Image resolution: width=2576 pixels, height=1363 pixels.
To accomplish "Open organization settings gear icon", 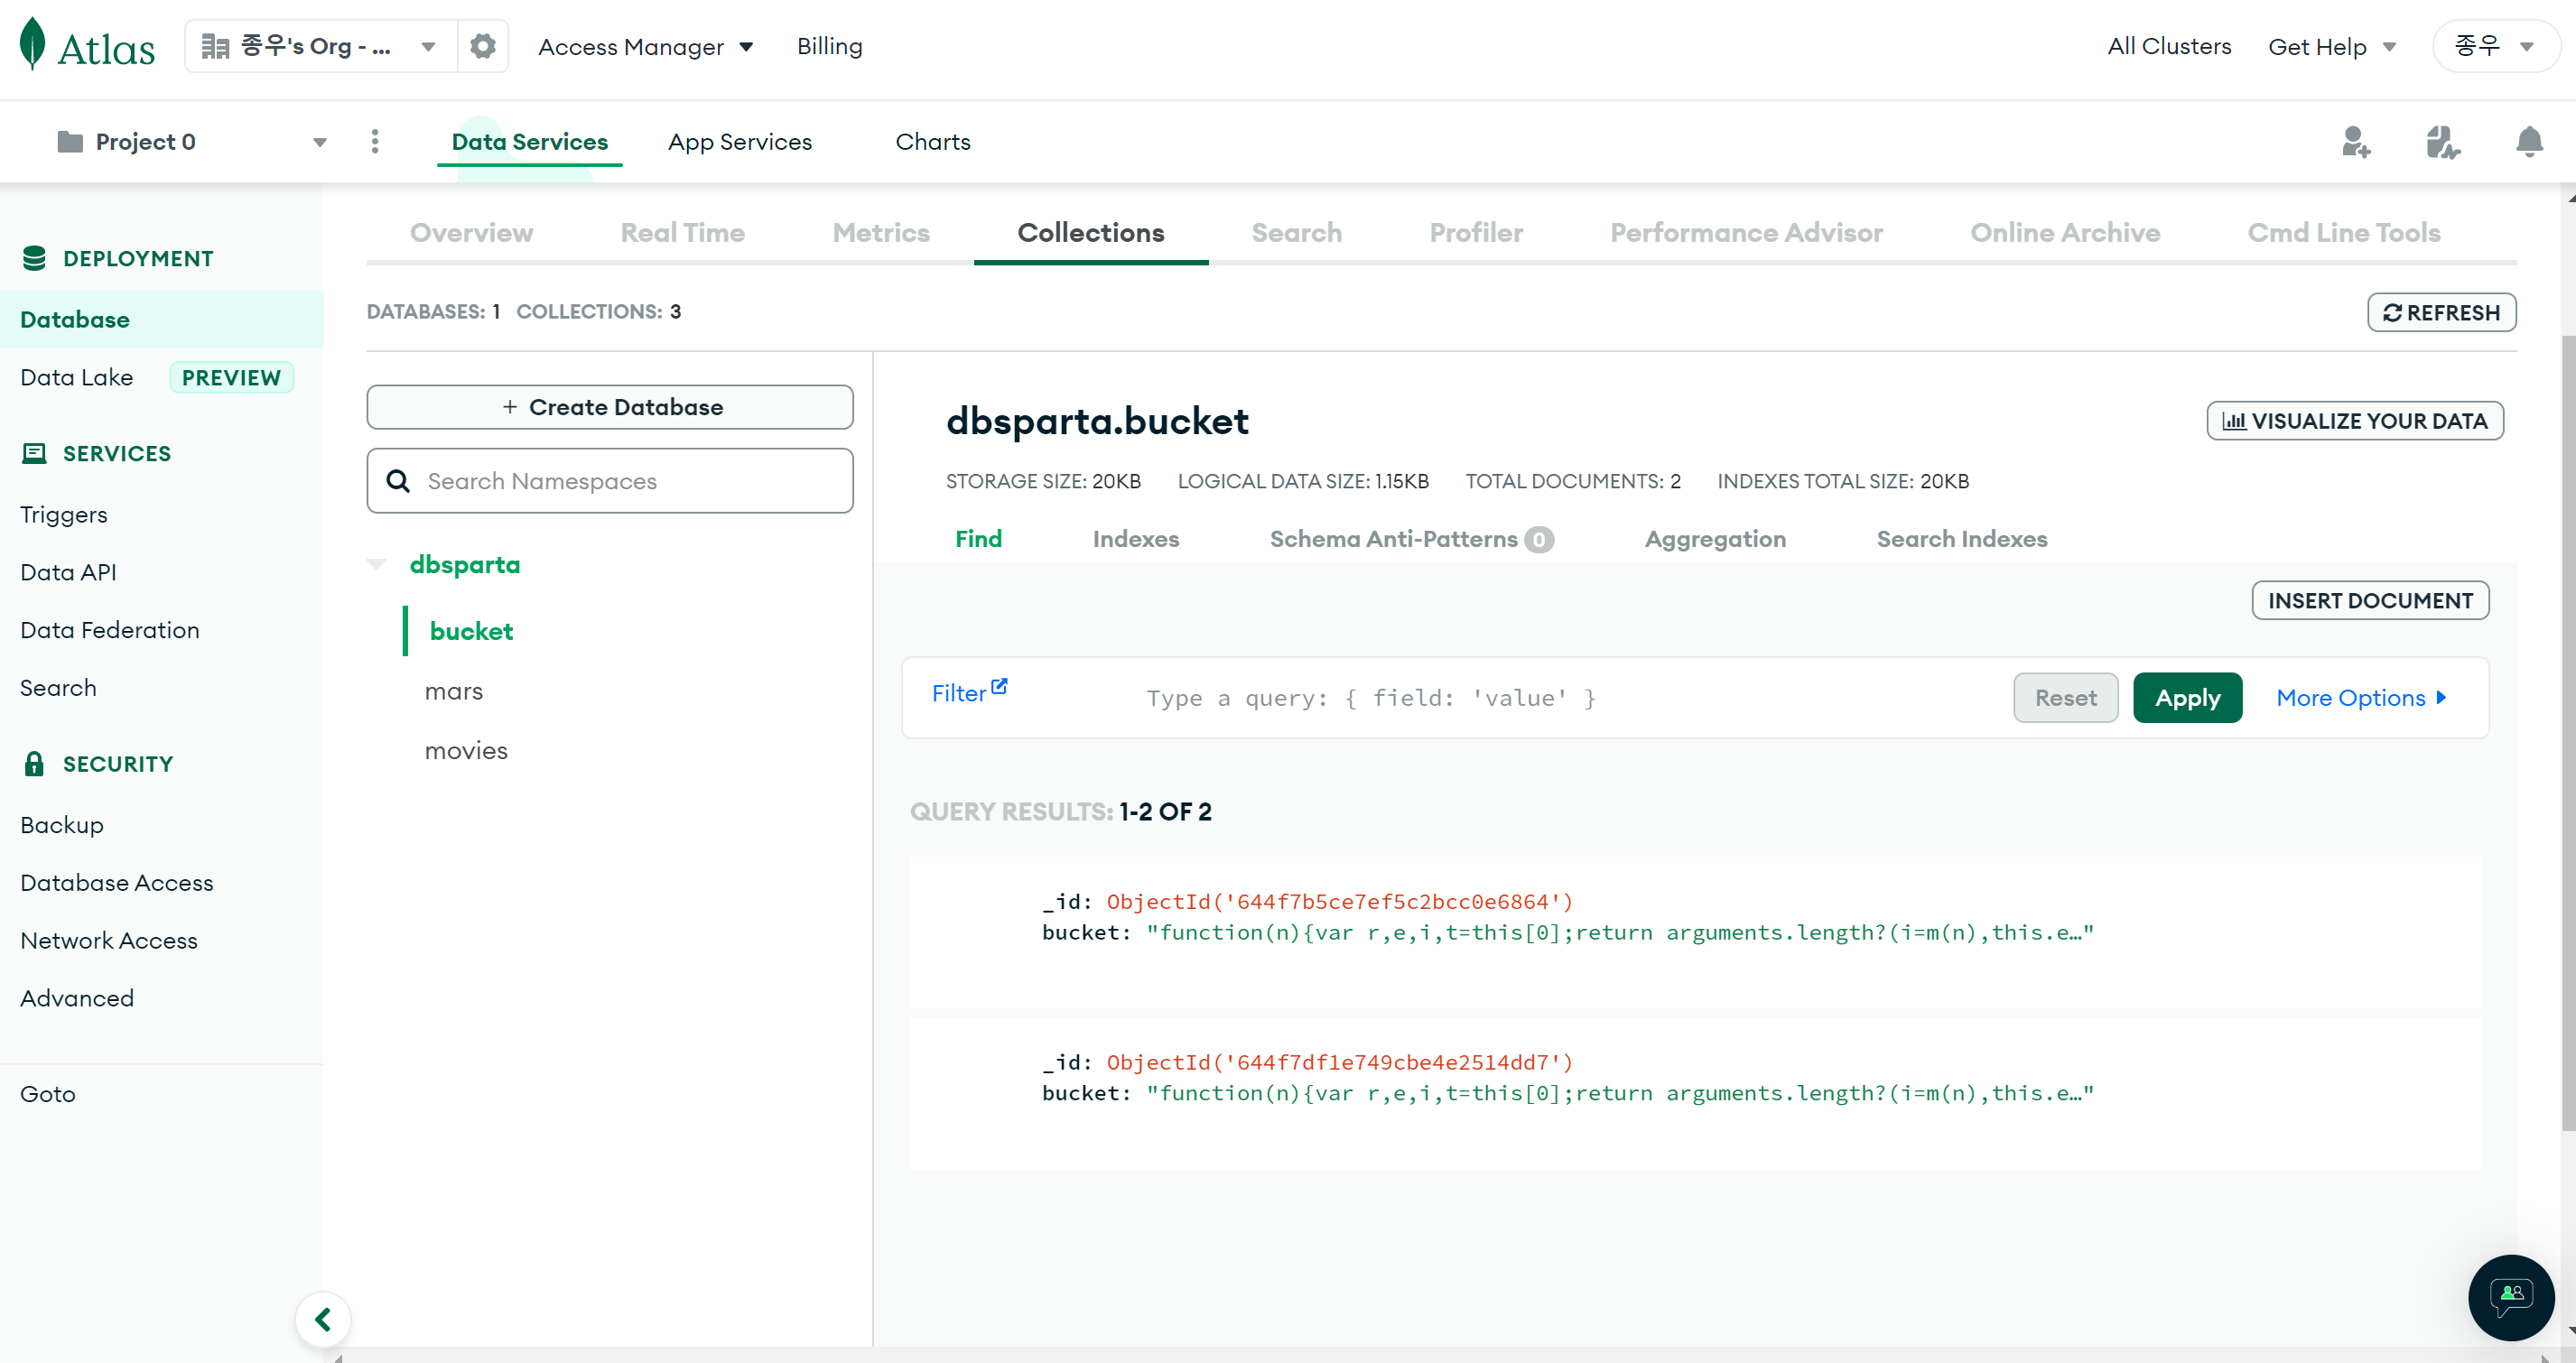I will click(483, 46).
